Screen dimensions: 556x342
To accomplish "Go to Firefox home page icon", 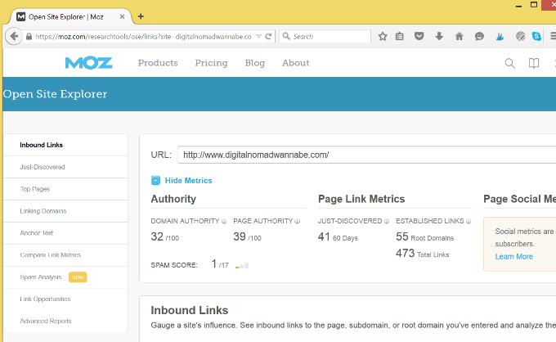I will (x=459, y=37).
